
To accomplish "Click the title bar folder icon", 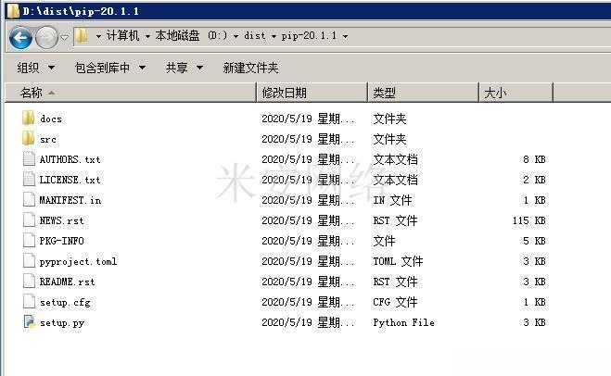I will tap(13, 11).
